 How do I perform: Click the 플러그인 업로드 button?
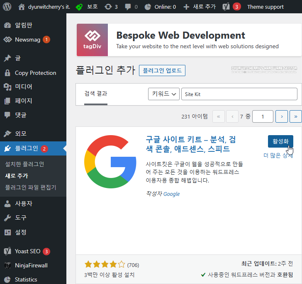click(x=162, y=70)
